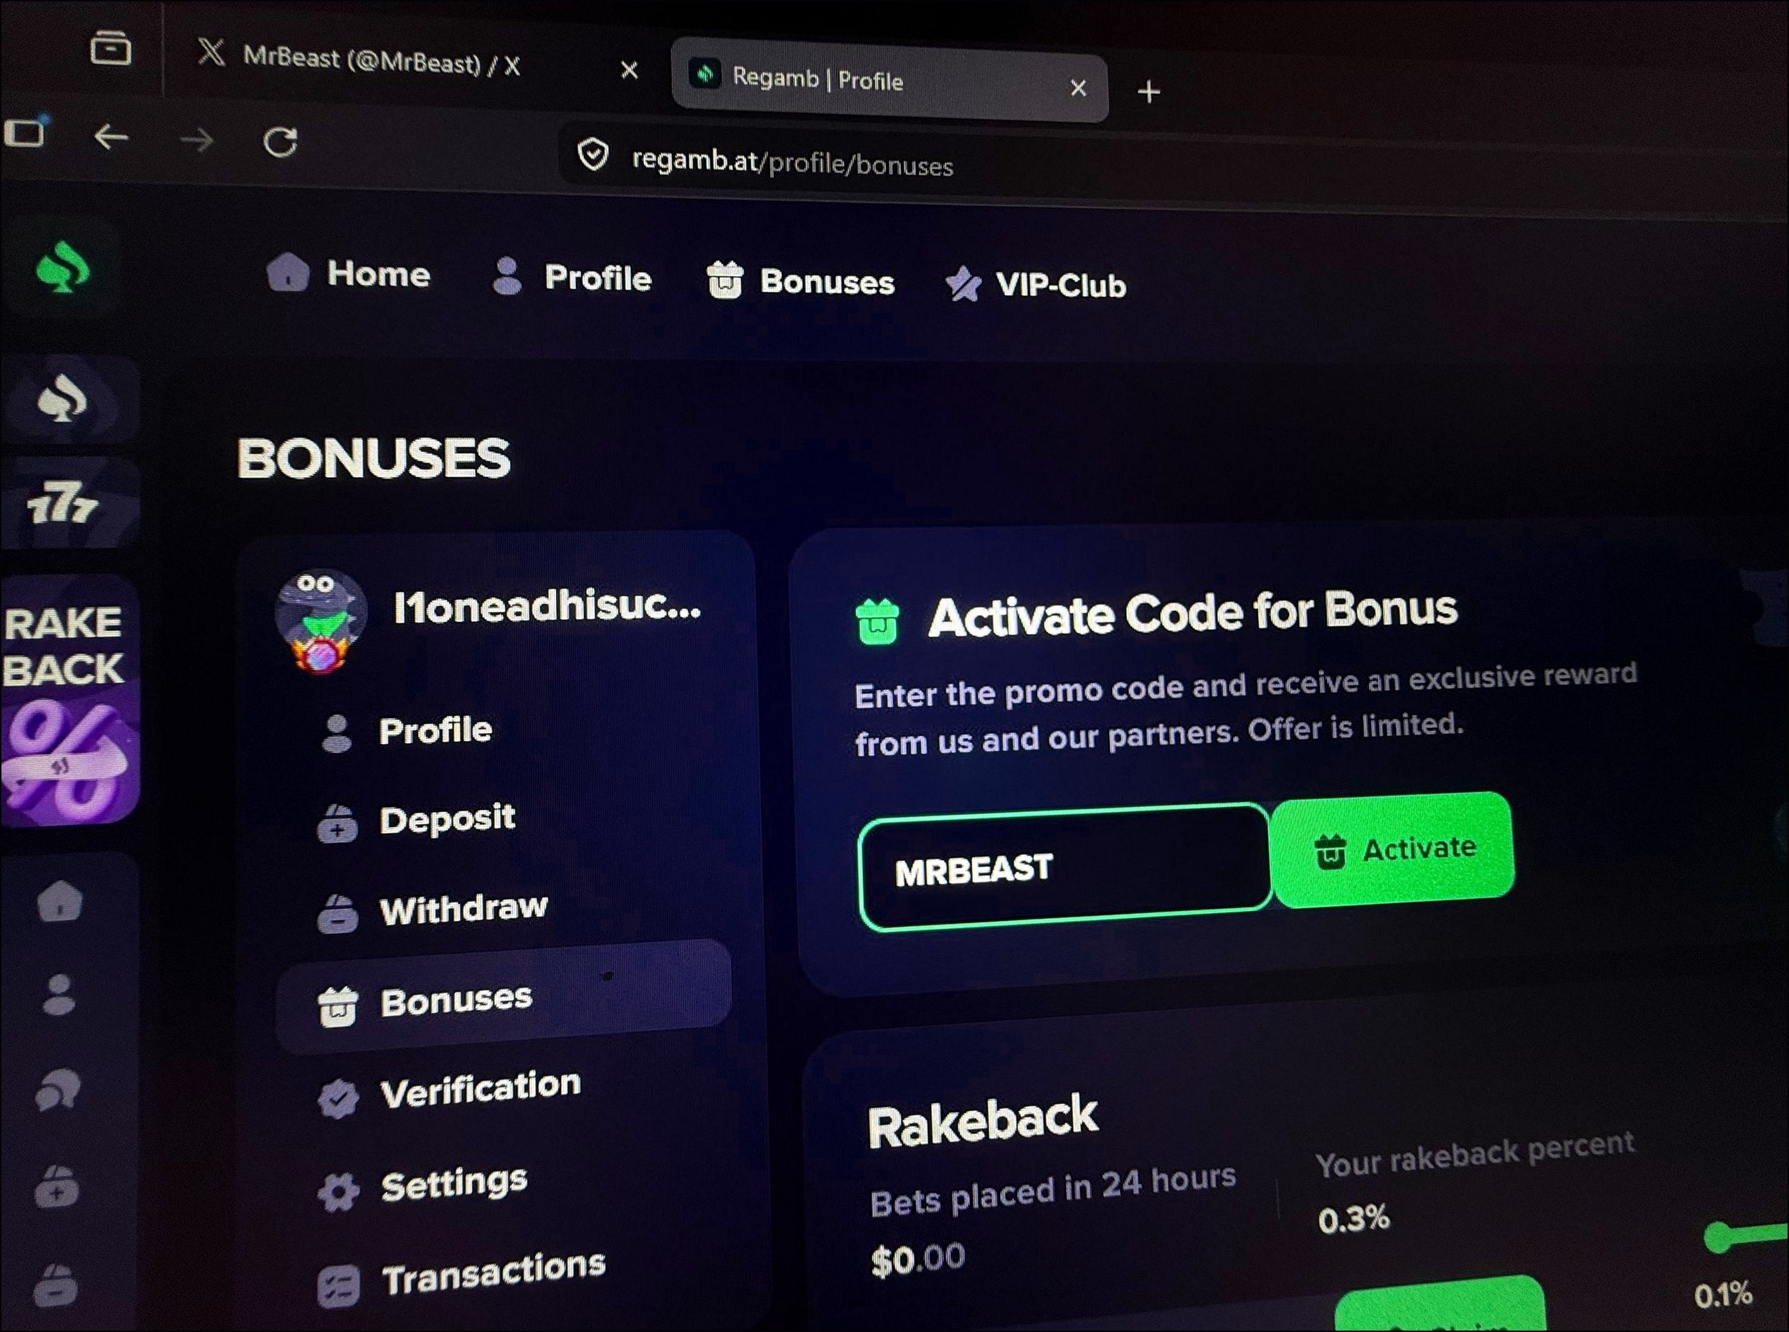Screen dimensions: 1789x1332
Task: Click the browser reload icon
Action: [x=280, y=143]
